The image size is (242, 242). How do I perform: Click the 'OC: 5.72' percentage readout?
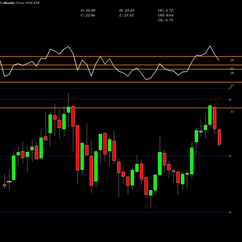(166, 11)
